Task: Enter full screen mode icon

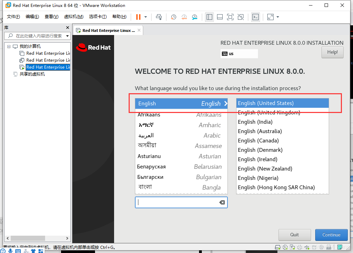Action: 230,17
